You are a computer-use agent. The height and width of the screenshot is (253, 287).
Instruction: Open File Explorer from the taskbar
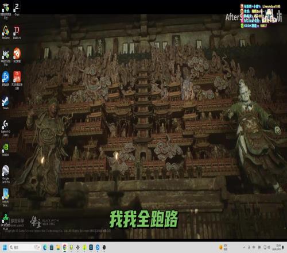point(58,247)
